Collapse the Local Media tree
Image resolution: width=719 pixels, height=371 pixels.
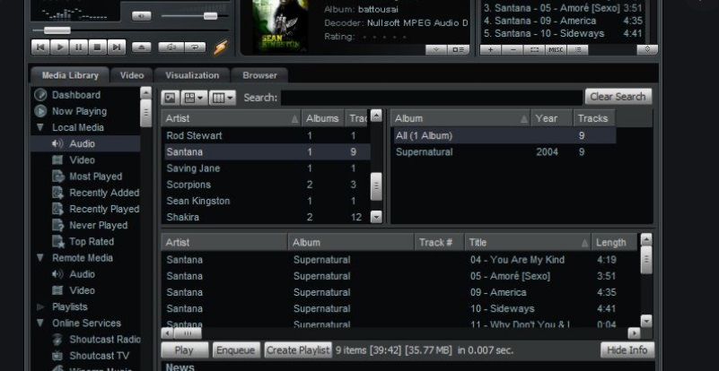tap(40, 128)
